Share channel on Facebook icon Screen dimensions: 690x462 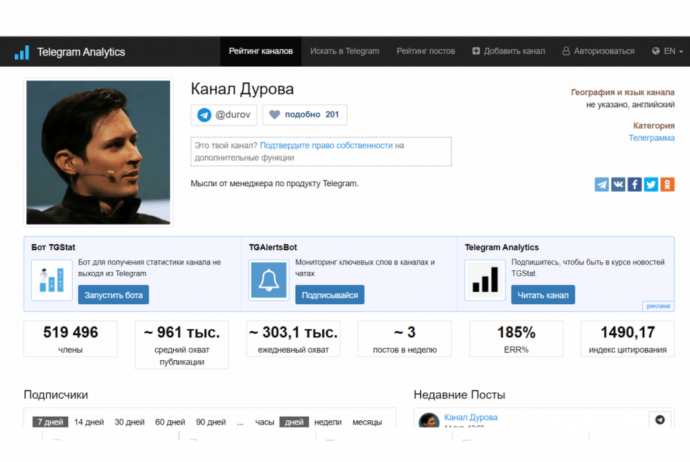(634, 184)
